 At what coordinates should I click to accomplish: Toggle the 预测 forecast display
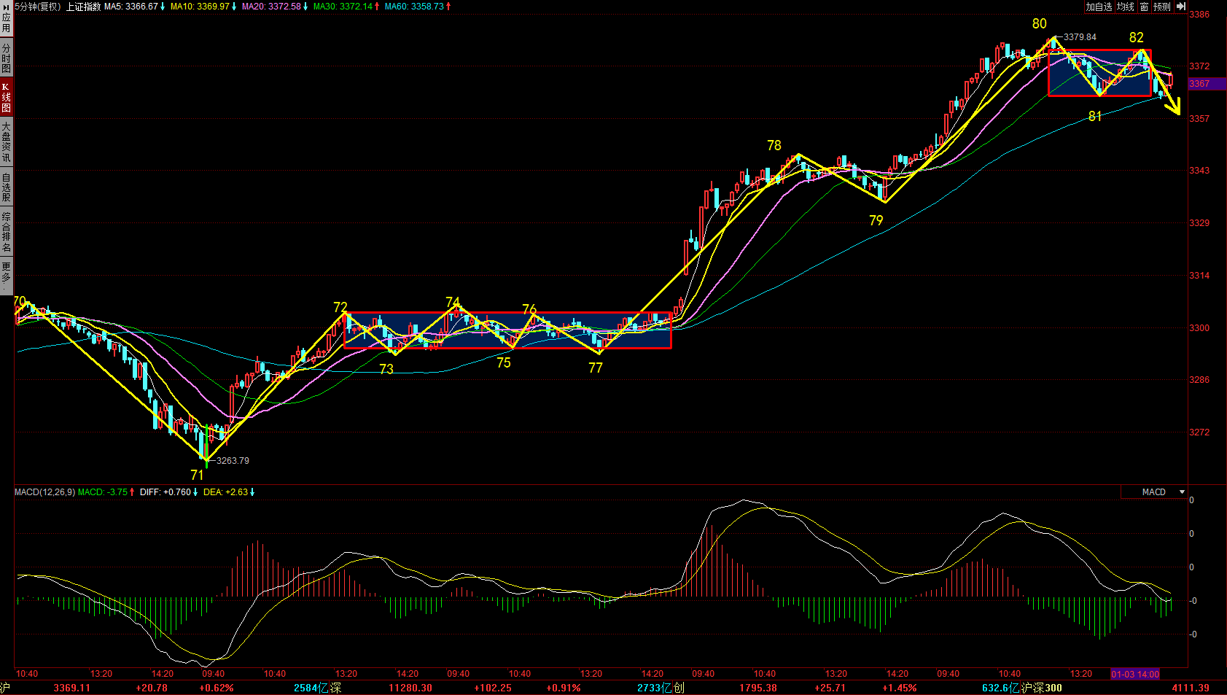click(1161, 7)
